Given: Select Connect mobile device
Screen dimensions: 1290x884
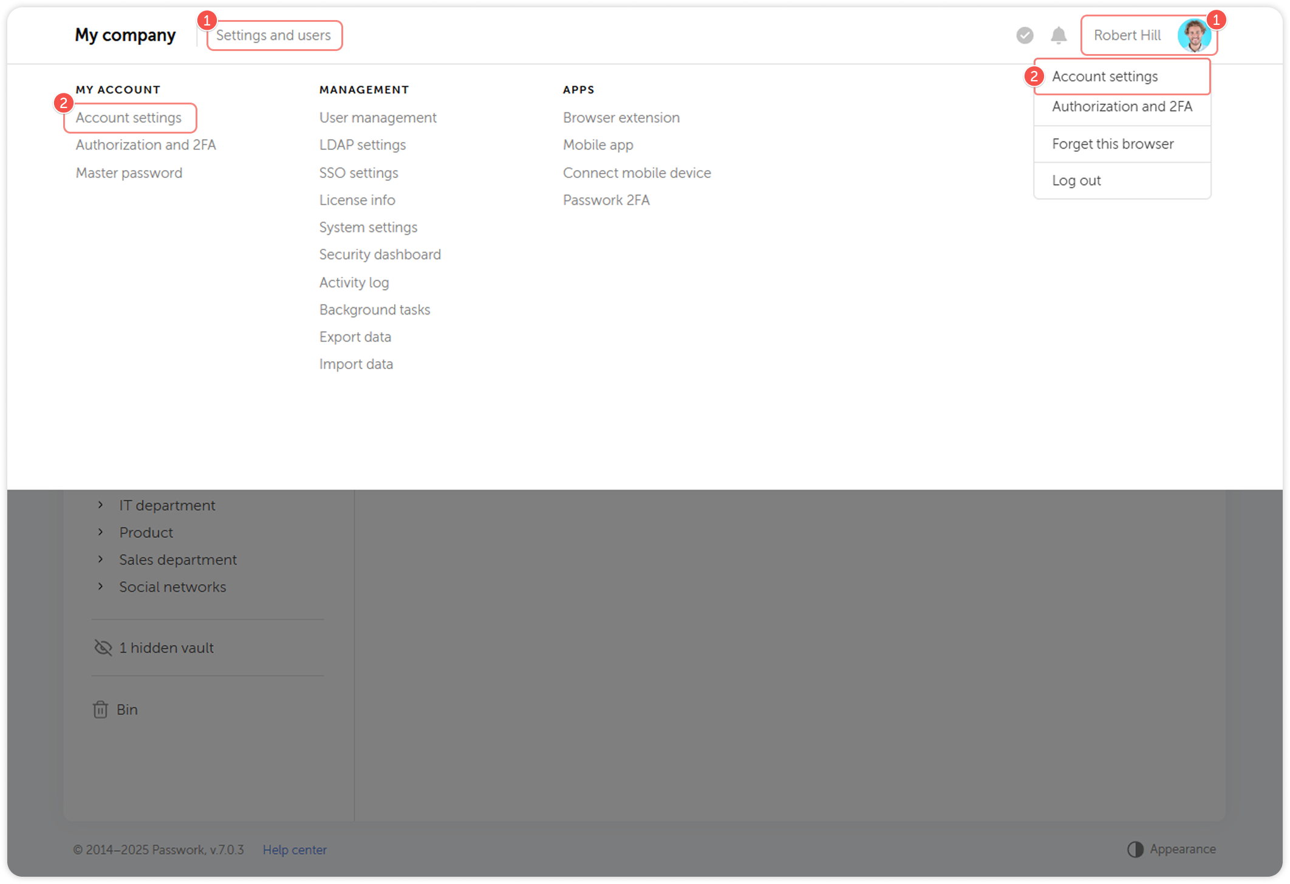Looking at the screenshot, I should click(x=637, y=173).
